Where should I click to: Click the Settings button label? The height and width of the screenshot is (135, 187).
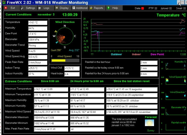pyautogui.click(x=30, y=8)
